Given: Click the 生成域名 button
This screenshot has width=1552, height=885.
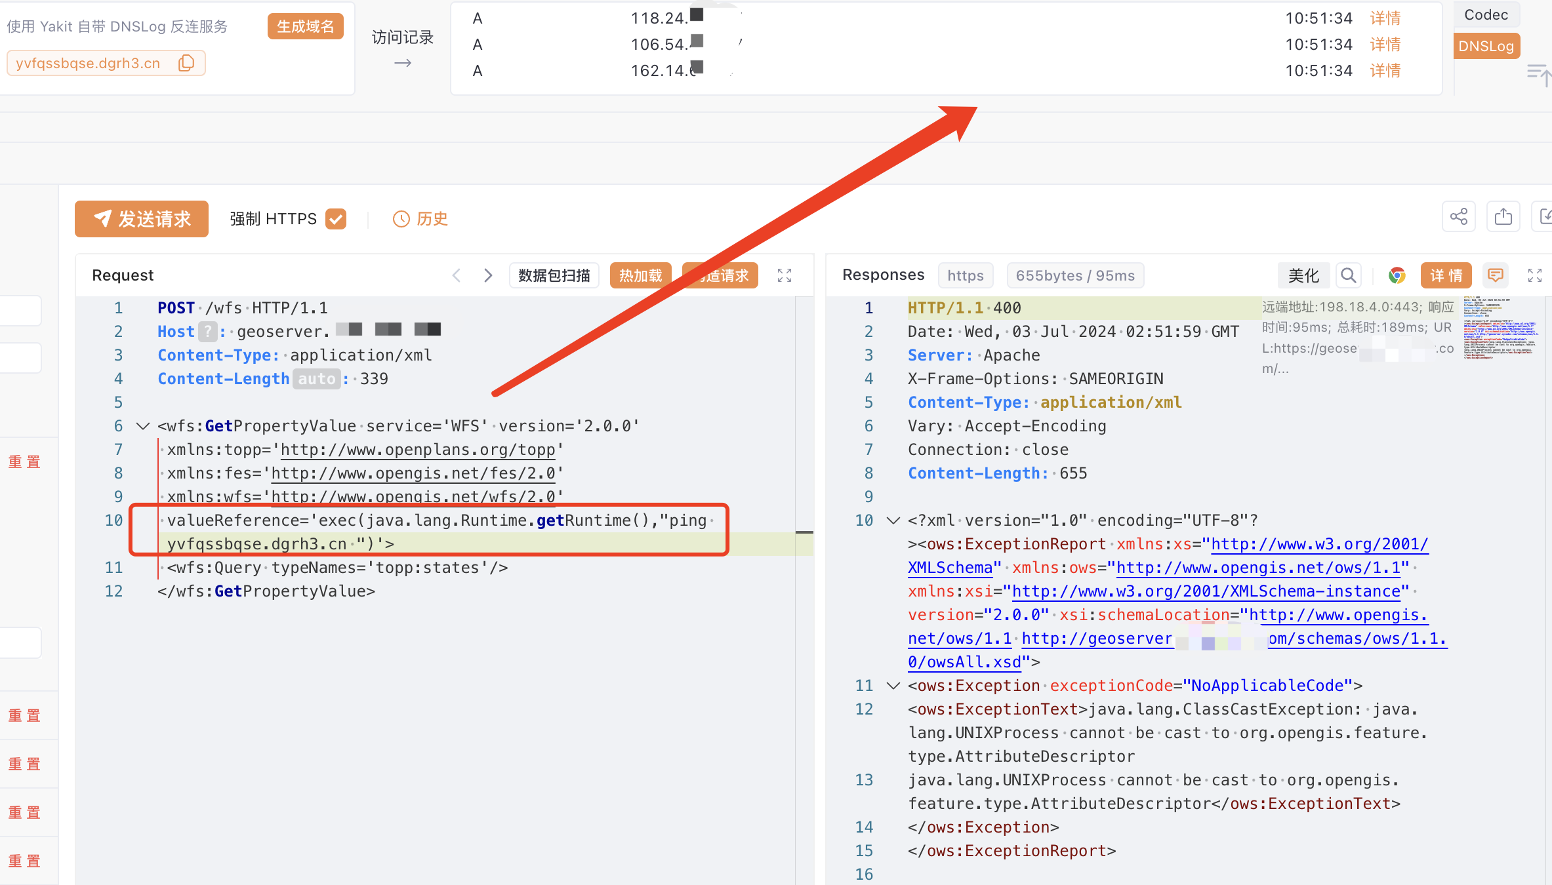Looking at the screenshot, I should pyautogui.click(x=305, y=26).
